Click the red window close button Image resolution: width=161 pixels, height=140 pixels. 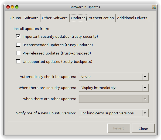pyautogui.click(x=8, y=7)
